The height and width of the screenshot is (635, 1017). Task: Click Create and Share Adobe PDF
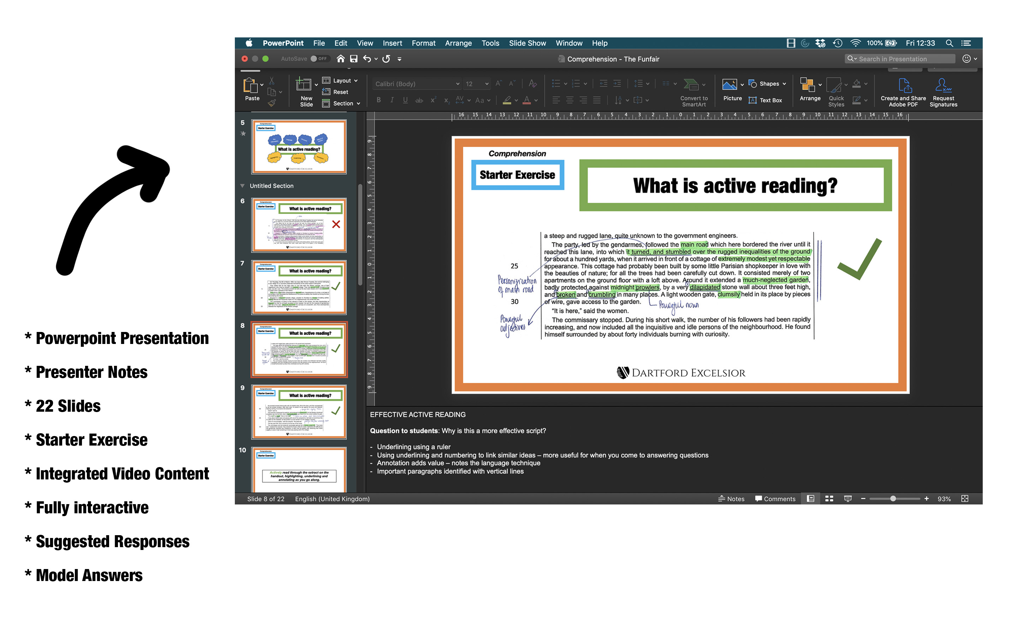(904, 92)
